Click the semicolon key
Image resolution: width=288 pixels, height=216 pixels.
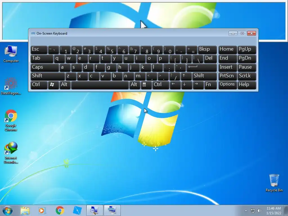(169, 68)
